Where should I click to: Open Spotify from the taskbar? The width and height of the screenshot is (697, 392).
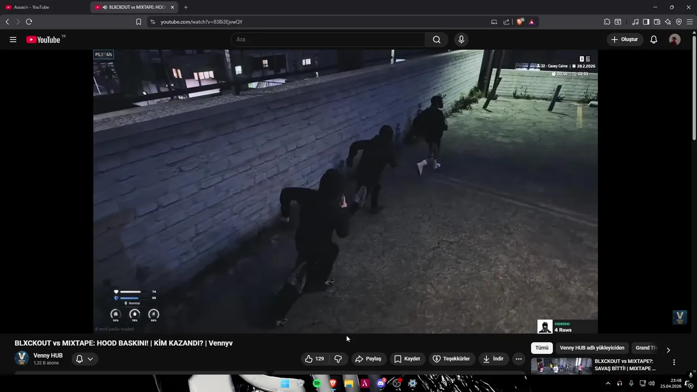[317, 383]
